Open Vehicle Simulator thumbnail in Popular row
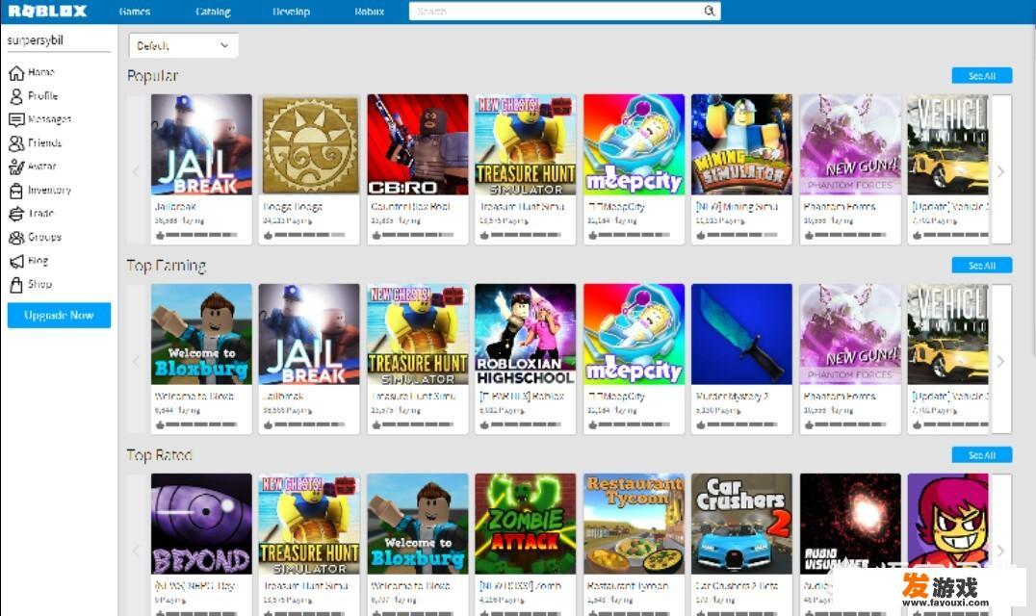1036x616 pixels. pyautogui.click(x=948, y=144)
